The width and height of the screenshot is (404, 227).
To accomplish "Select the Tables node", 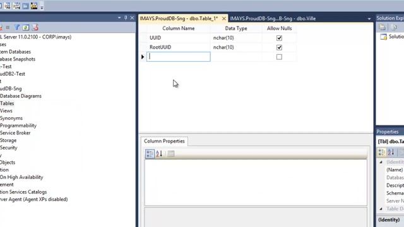I will pyautogui.click(x=7, y=103).
